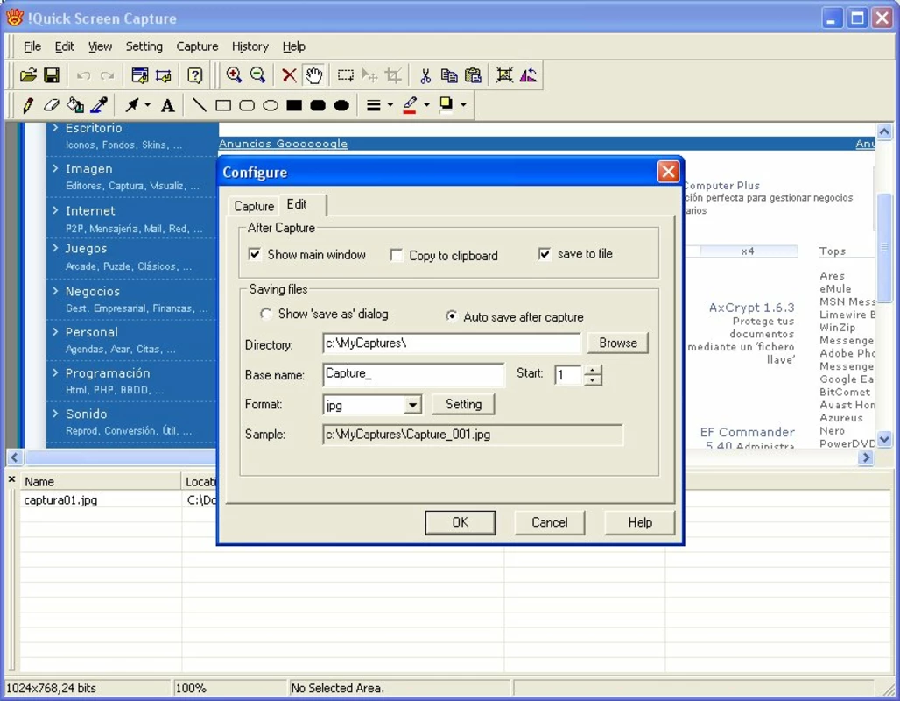900x701 pixels.
Task: Expand the Sonido category
Action: (55, 413)
